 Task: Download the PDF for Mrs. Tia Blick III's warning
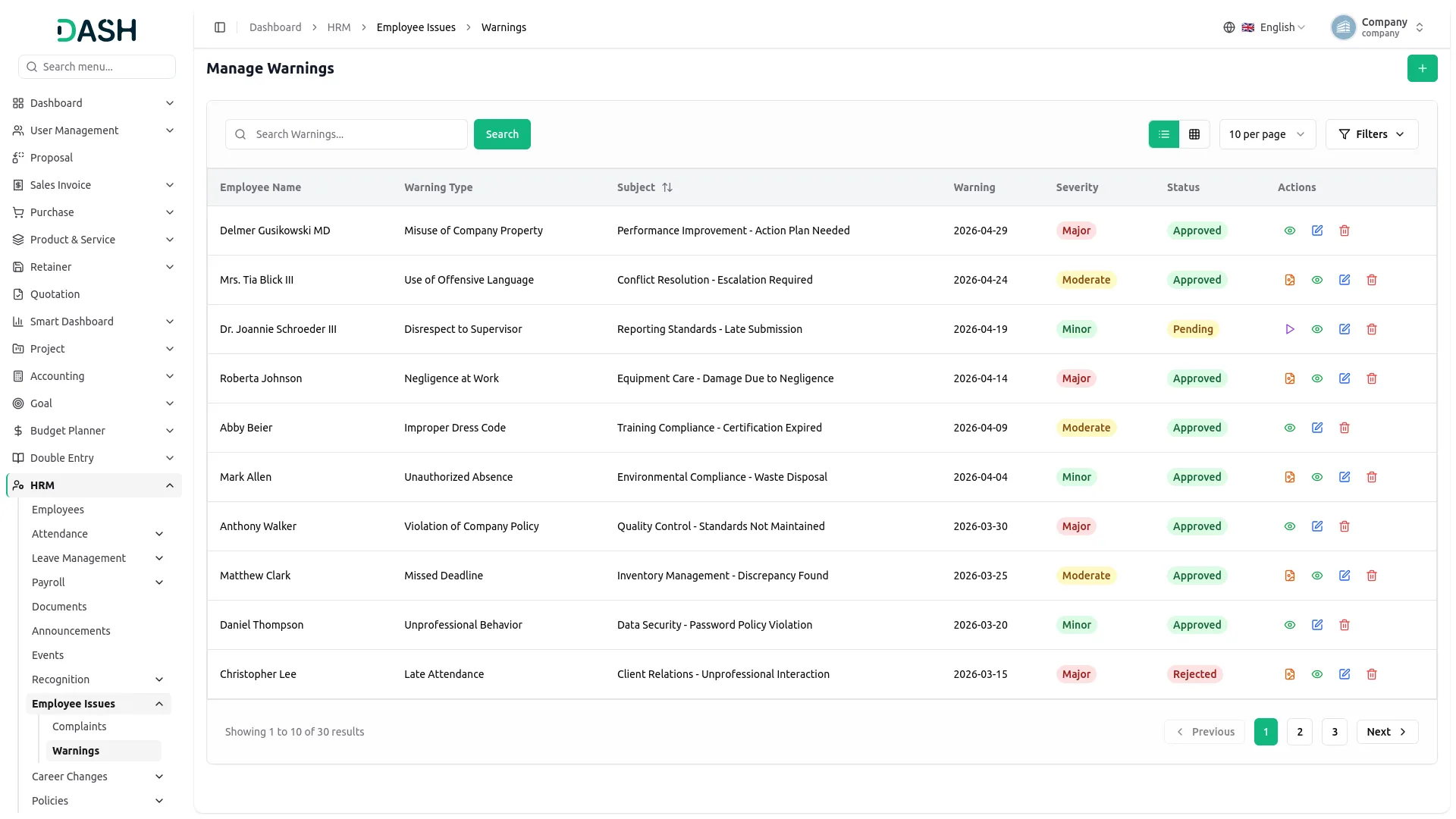coord(1290,280)
